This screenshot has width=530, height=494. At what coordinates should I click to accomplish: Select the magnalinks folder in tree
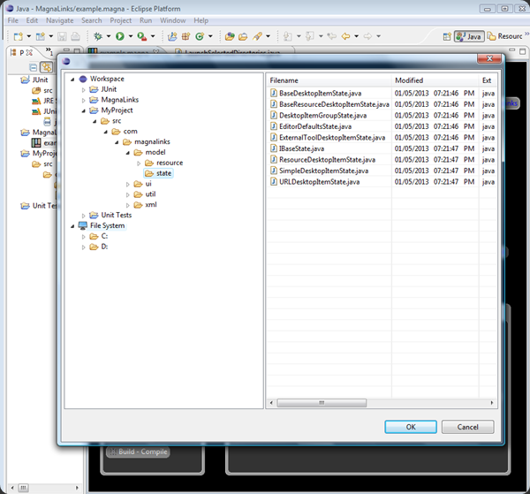pyautogui.click(x=152, y=141)
